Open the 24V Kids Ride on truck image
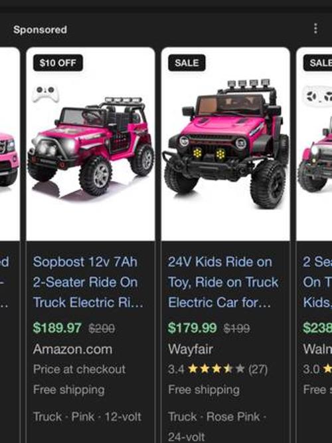Image resolution: width=332 pixels, height=443 pixels. 225,144
